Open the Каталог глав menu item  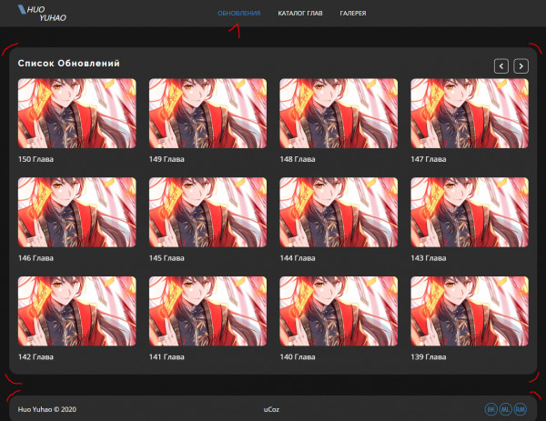click(x=300, y=14)
